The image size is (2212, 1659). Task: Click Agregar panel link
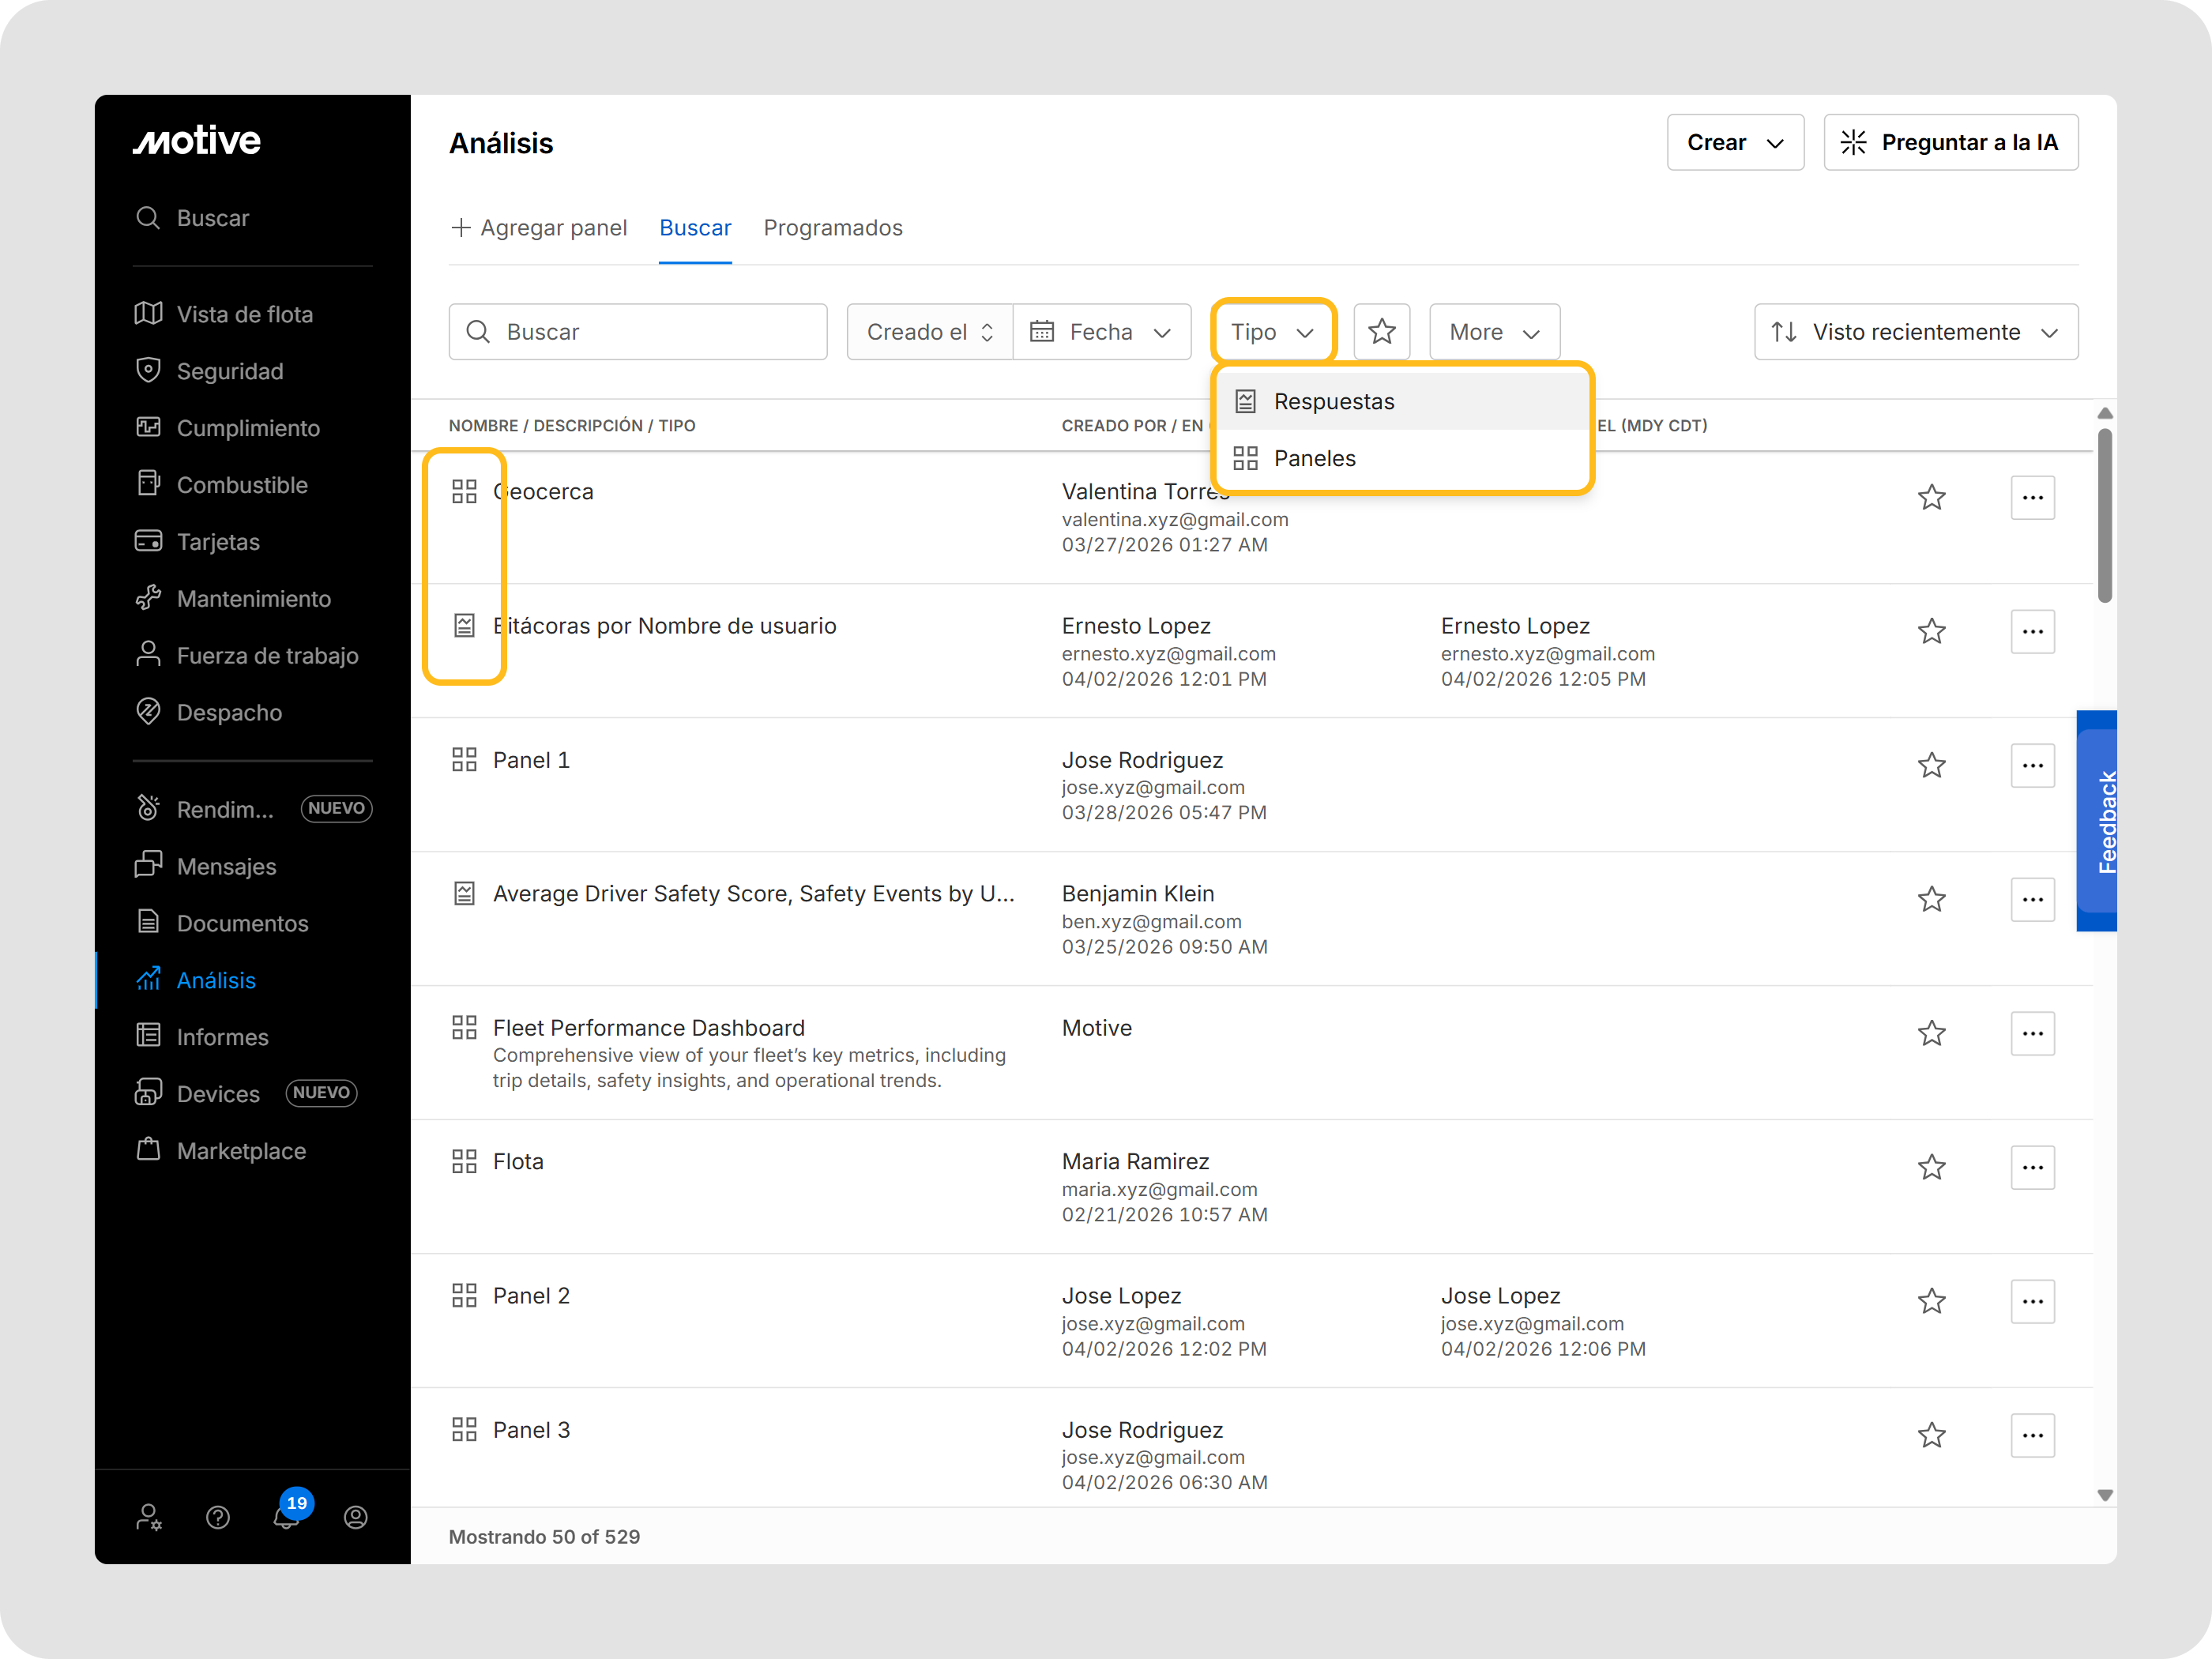[539, 228]
